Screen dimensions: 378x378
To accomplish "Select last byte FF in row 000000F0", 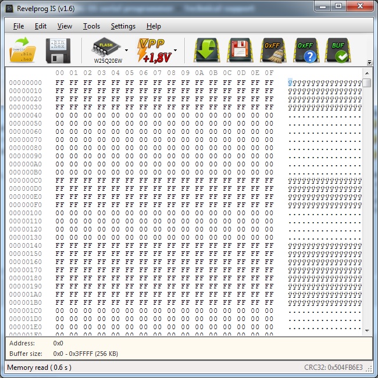I will (x=269, y=205).
